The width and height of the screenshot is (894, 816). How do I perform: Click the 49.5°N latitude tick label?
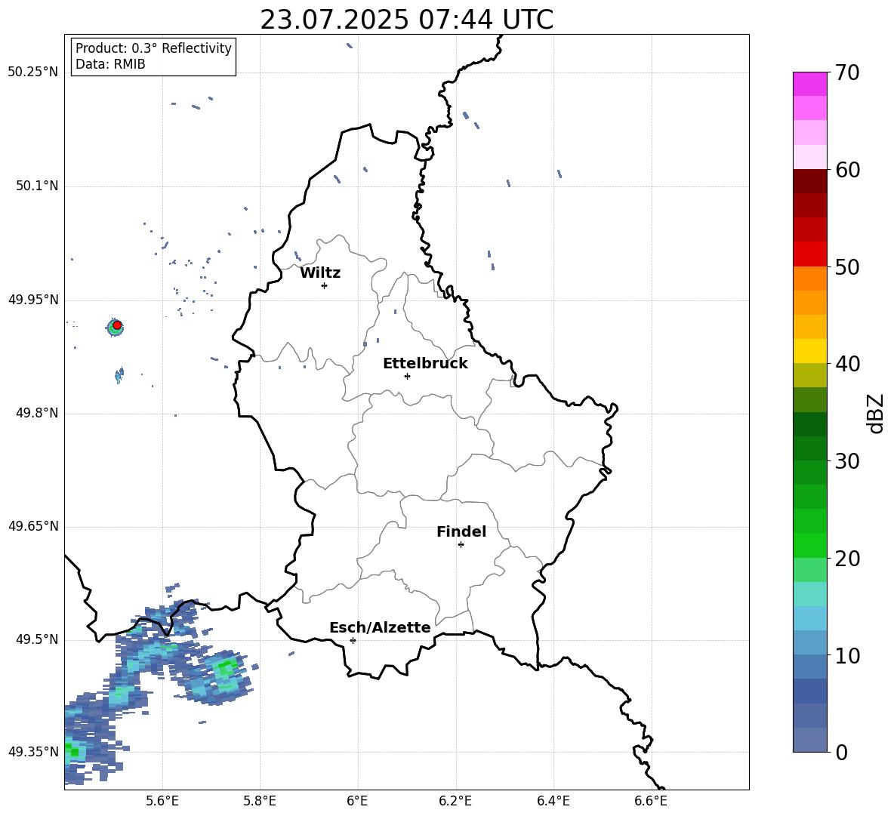pos(37,640)
